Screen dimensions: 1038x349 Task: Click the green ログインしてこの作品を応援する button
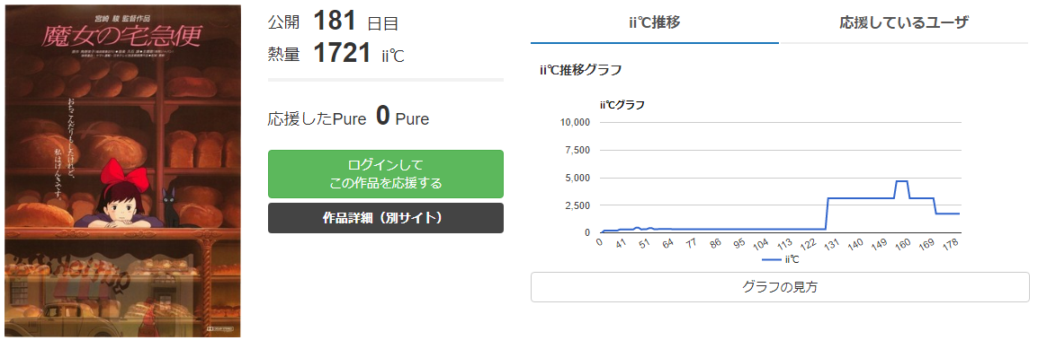tap(385, 174)
